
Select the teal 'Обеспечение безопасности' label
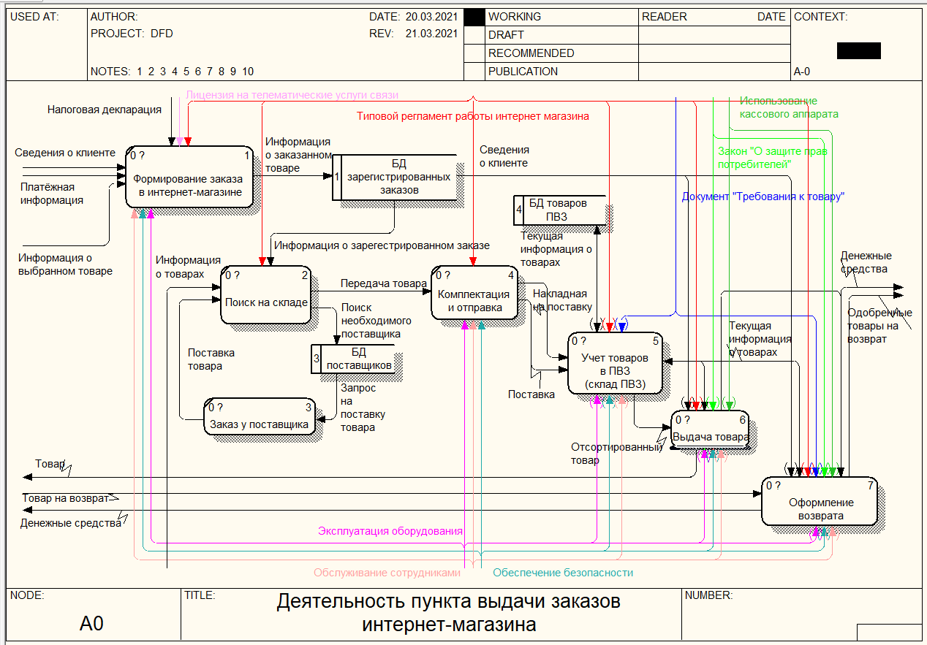pyautogui.click(x=562, y=573)
